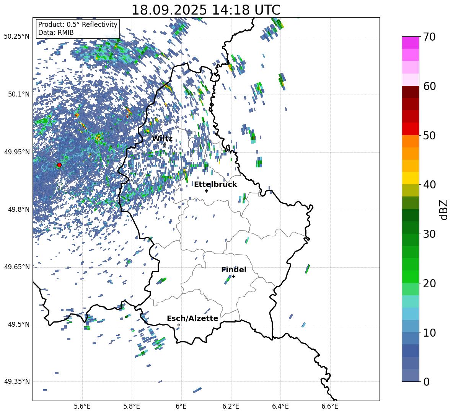
Task: Click the Product: 0.5° Reflectivity text
Action: point(78,25)
